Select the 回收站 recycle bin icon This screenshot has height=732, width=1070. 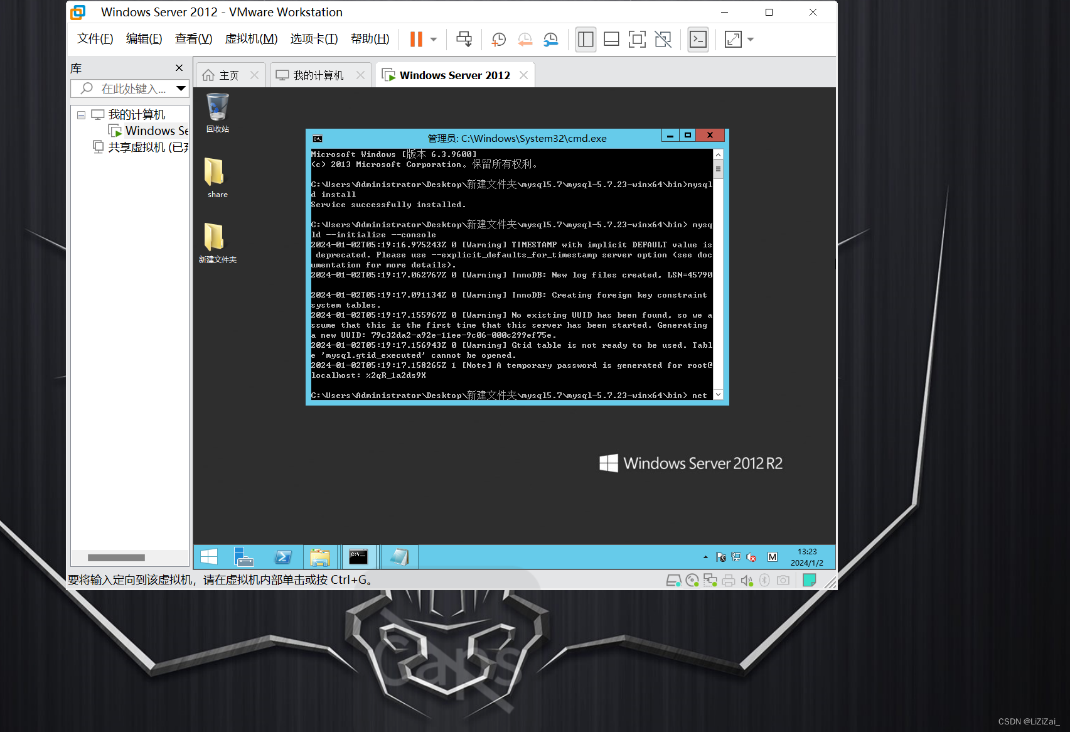(218, 113)
